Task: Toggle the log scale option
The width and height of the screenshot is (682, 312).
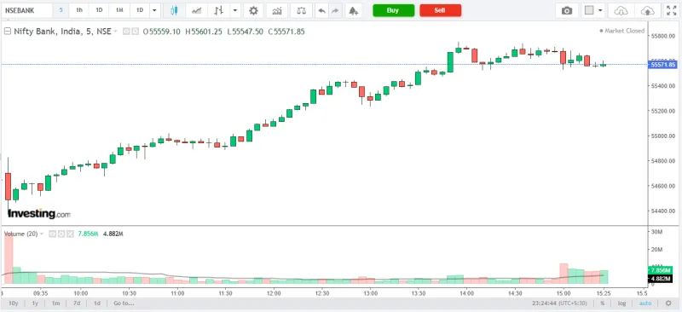Action: [x=622, y=303]
